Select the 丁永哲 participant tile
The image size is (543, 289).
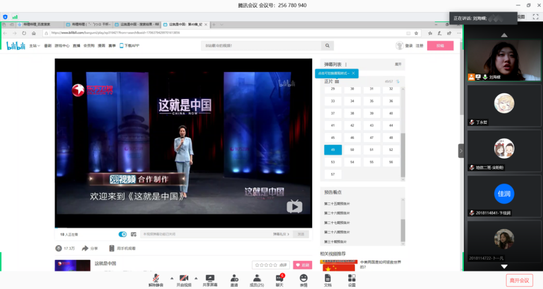pos(504,105)
